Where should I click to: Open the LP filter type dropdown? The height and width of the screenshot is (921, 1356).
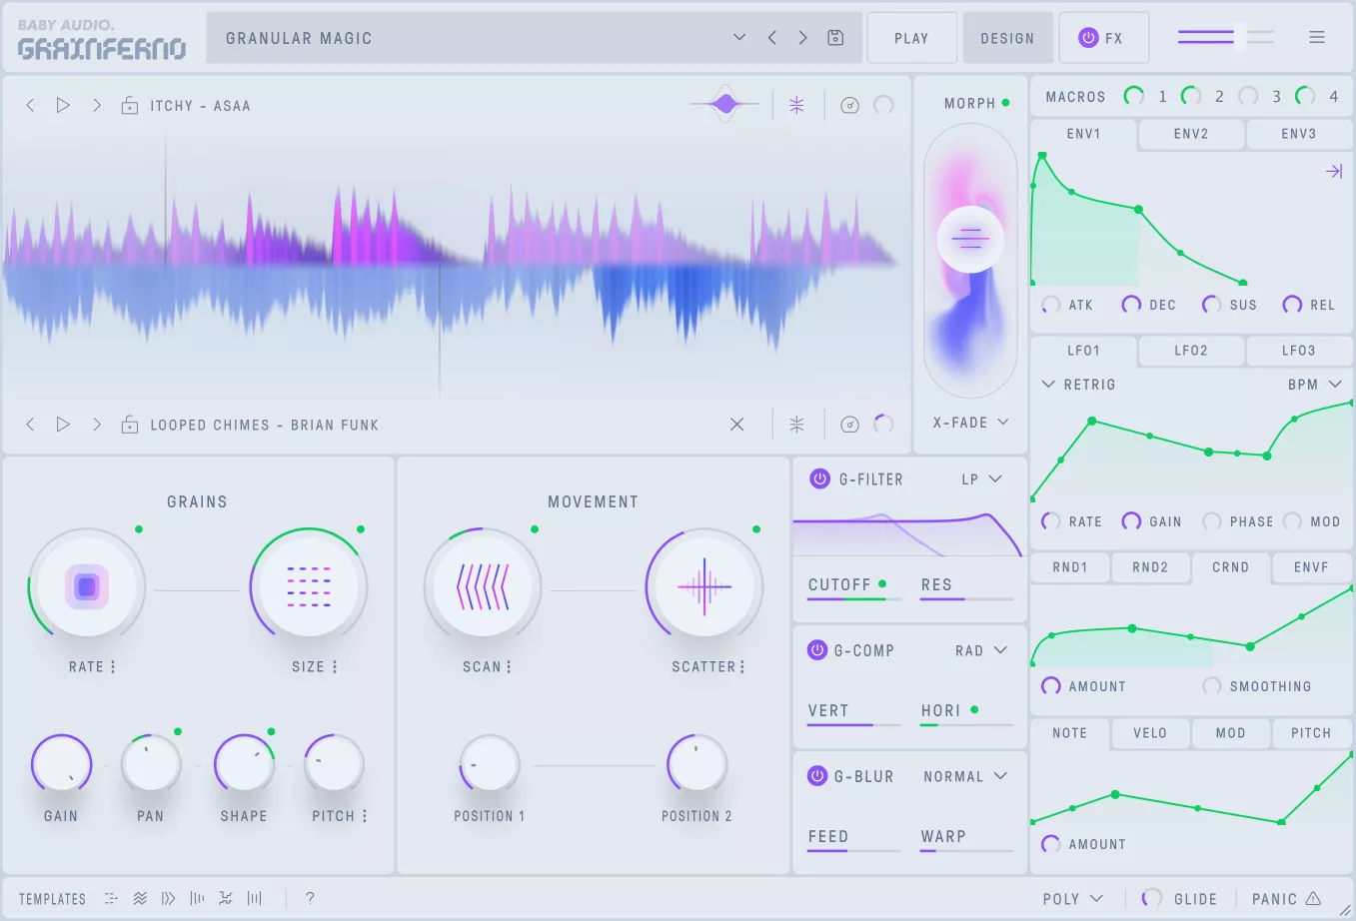983,479
